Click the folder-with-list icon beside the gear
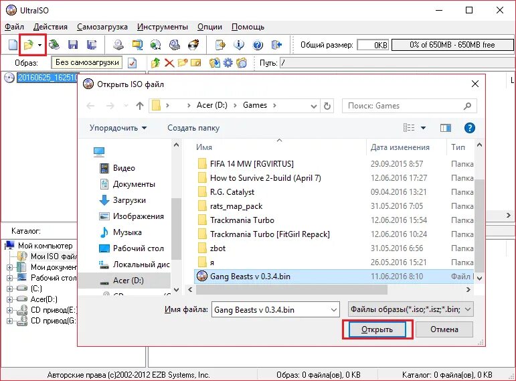This screenshot has width=516, height=381. coord(242,62)
